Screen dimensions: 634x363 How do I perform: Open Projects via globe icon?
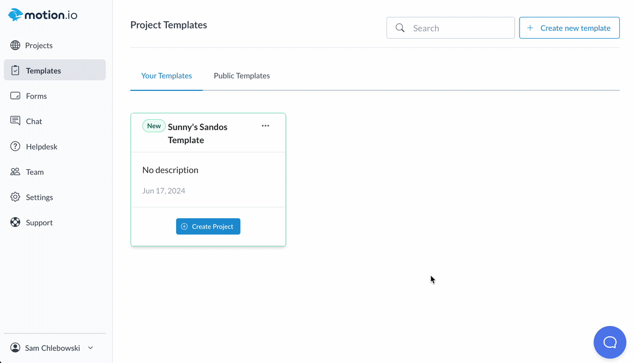click(15, 45)
